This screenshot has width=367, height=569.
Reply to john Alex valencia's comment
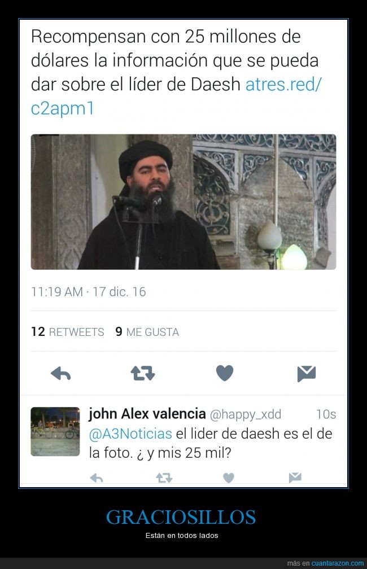(x=97, y=478)
